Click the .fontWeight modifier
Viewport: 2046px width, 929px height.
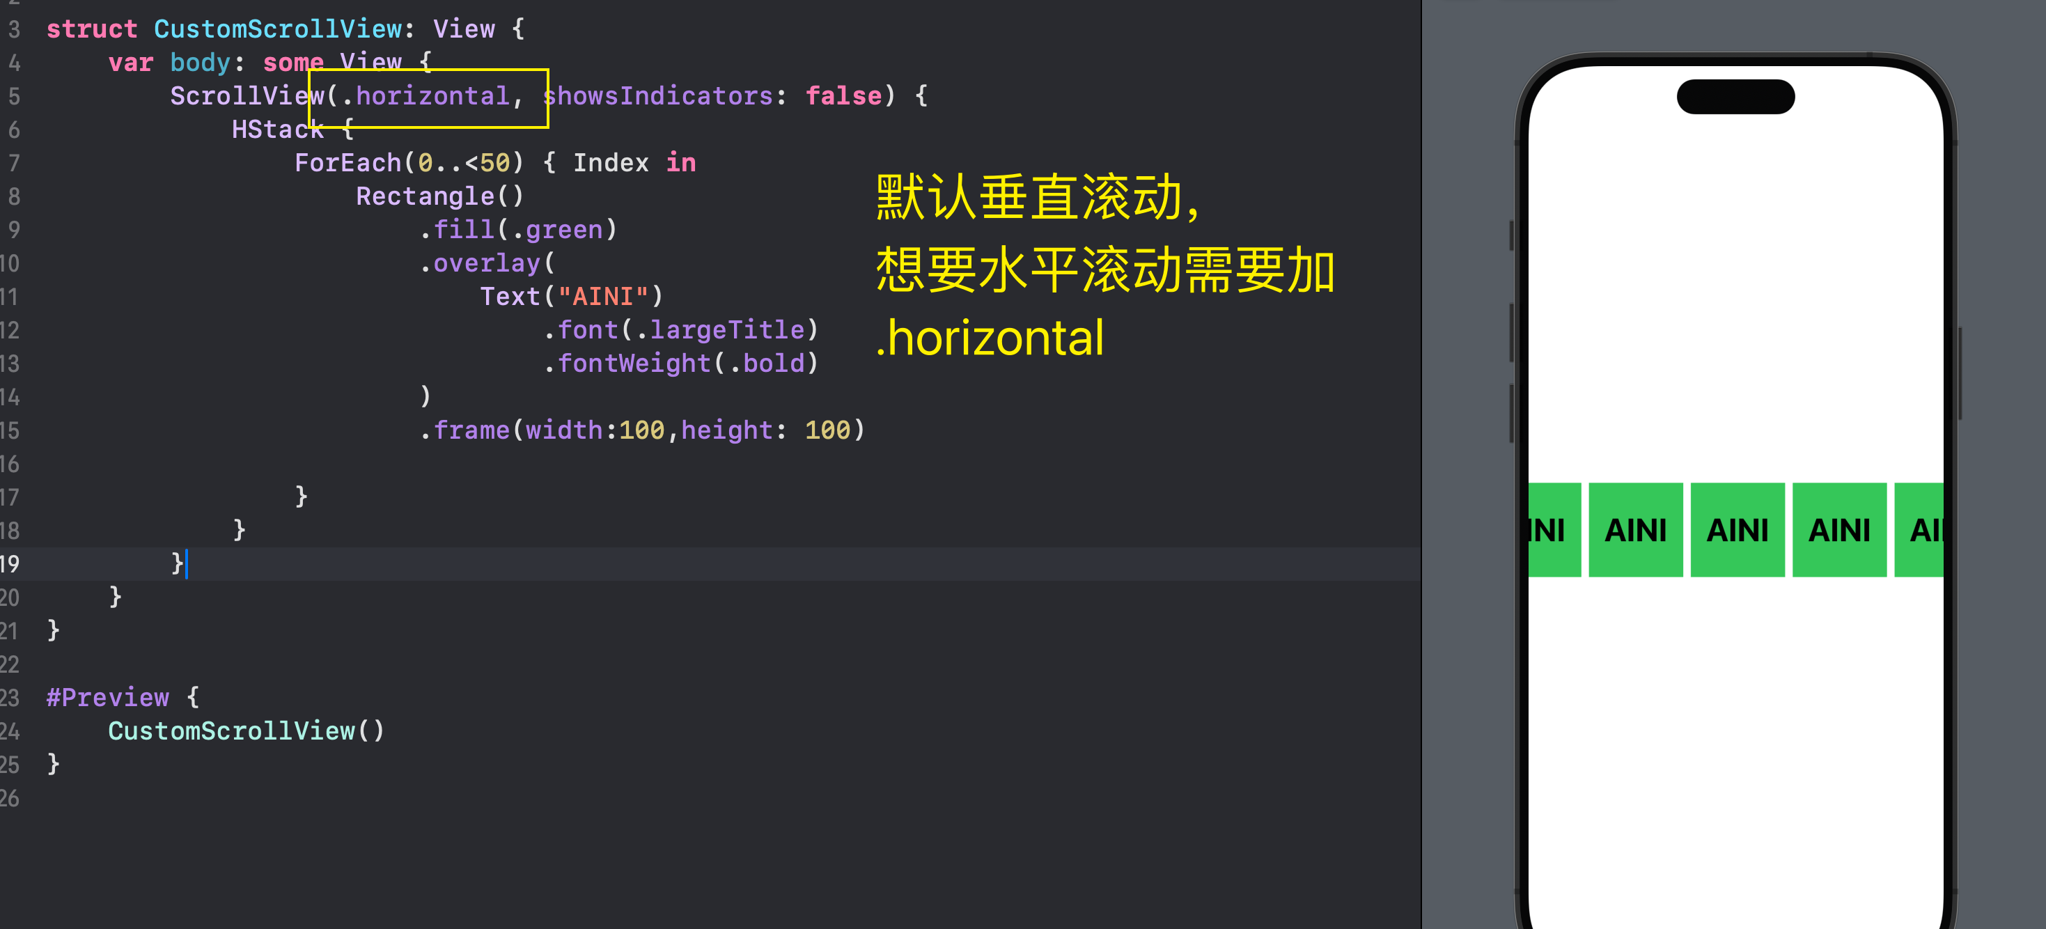(x=627, y=363)
